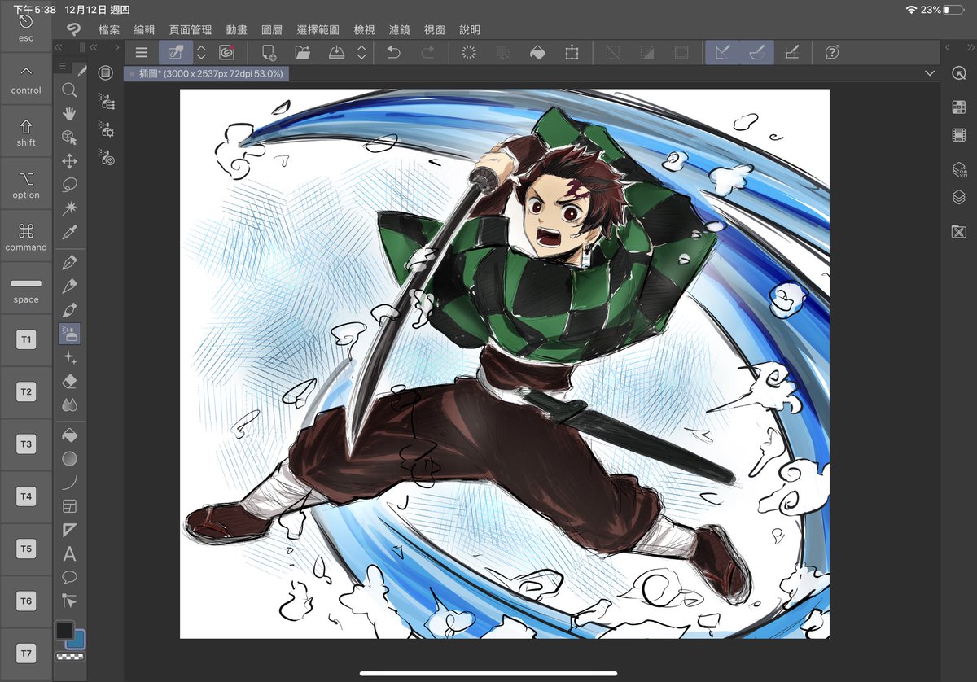Hold the space modifier key
Image resolution: width=977 pixels, height=682 pixels.
(26, 288)
